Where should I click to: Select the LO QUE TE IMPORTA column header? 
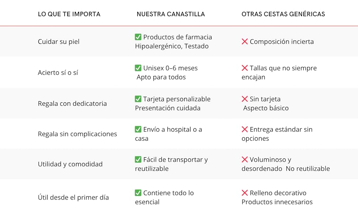(69, 14)
